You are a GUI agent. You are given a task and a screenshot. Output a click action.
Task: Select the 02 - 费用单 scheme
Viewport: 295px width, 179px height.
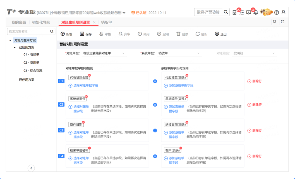click(x=31, y=63)
